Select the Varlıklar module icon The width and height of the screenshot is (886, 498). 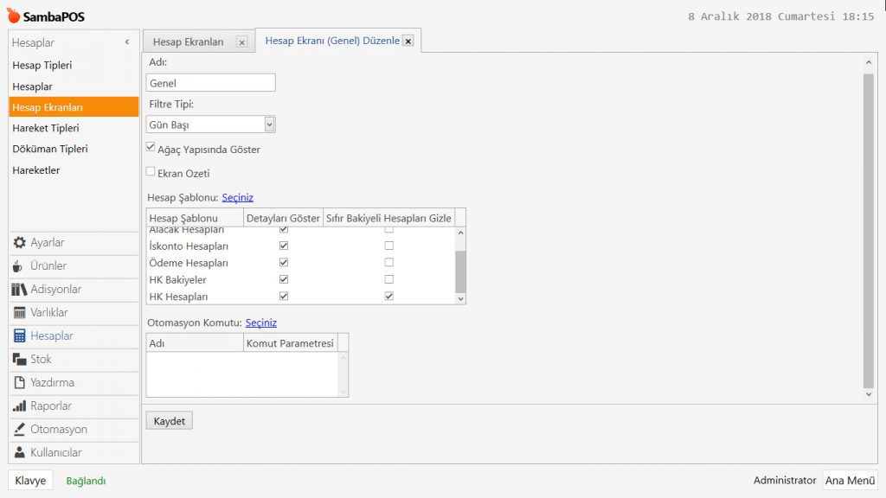click(19, 313)
